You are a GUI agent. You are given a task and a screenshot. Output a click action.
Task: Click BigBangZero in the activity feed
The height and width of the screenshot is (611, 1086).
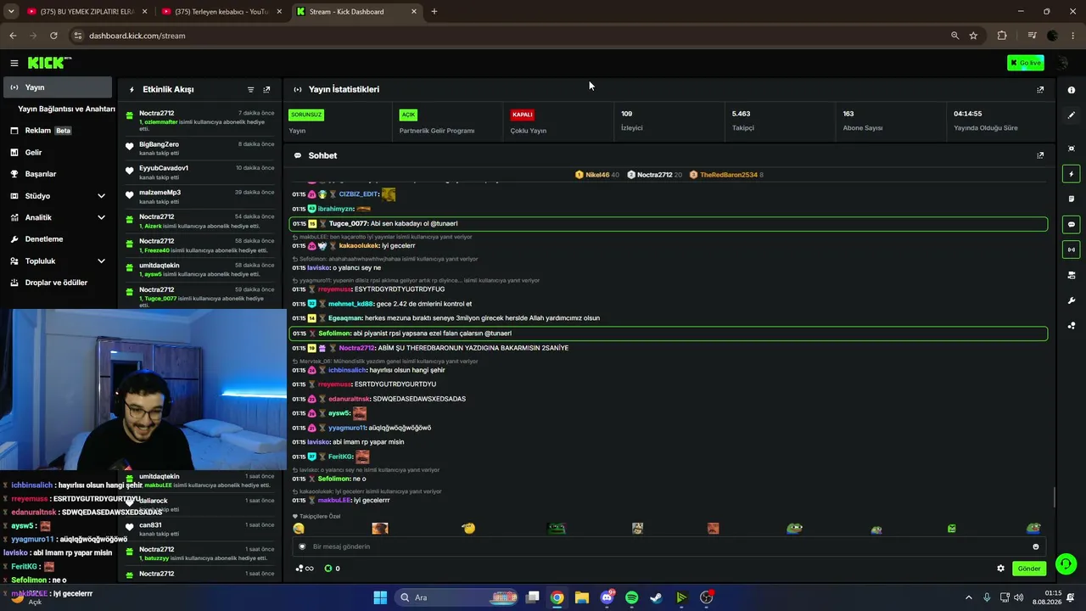[x=159, y=145]
